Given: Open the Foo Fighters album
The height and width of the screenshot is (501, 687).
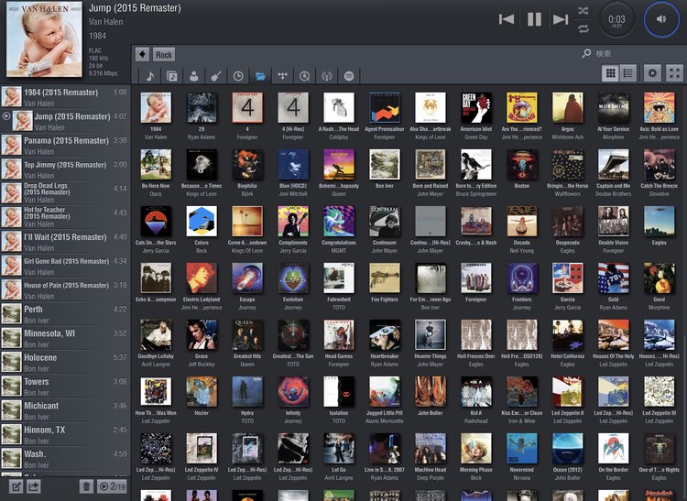Looking at the screenshot, I should tap(384, 278).
